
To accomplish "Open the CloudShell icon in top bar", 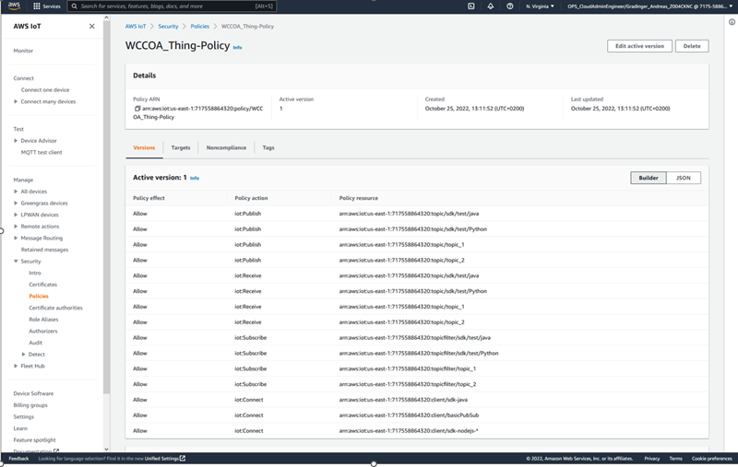I will (471, 6).
